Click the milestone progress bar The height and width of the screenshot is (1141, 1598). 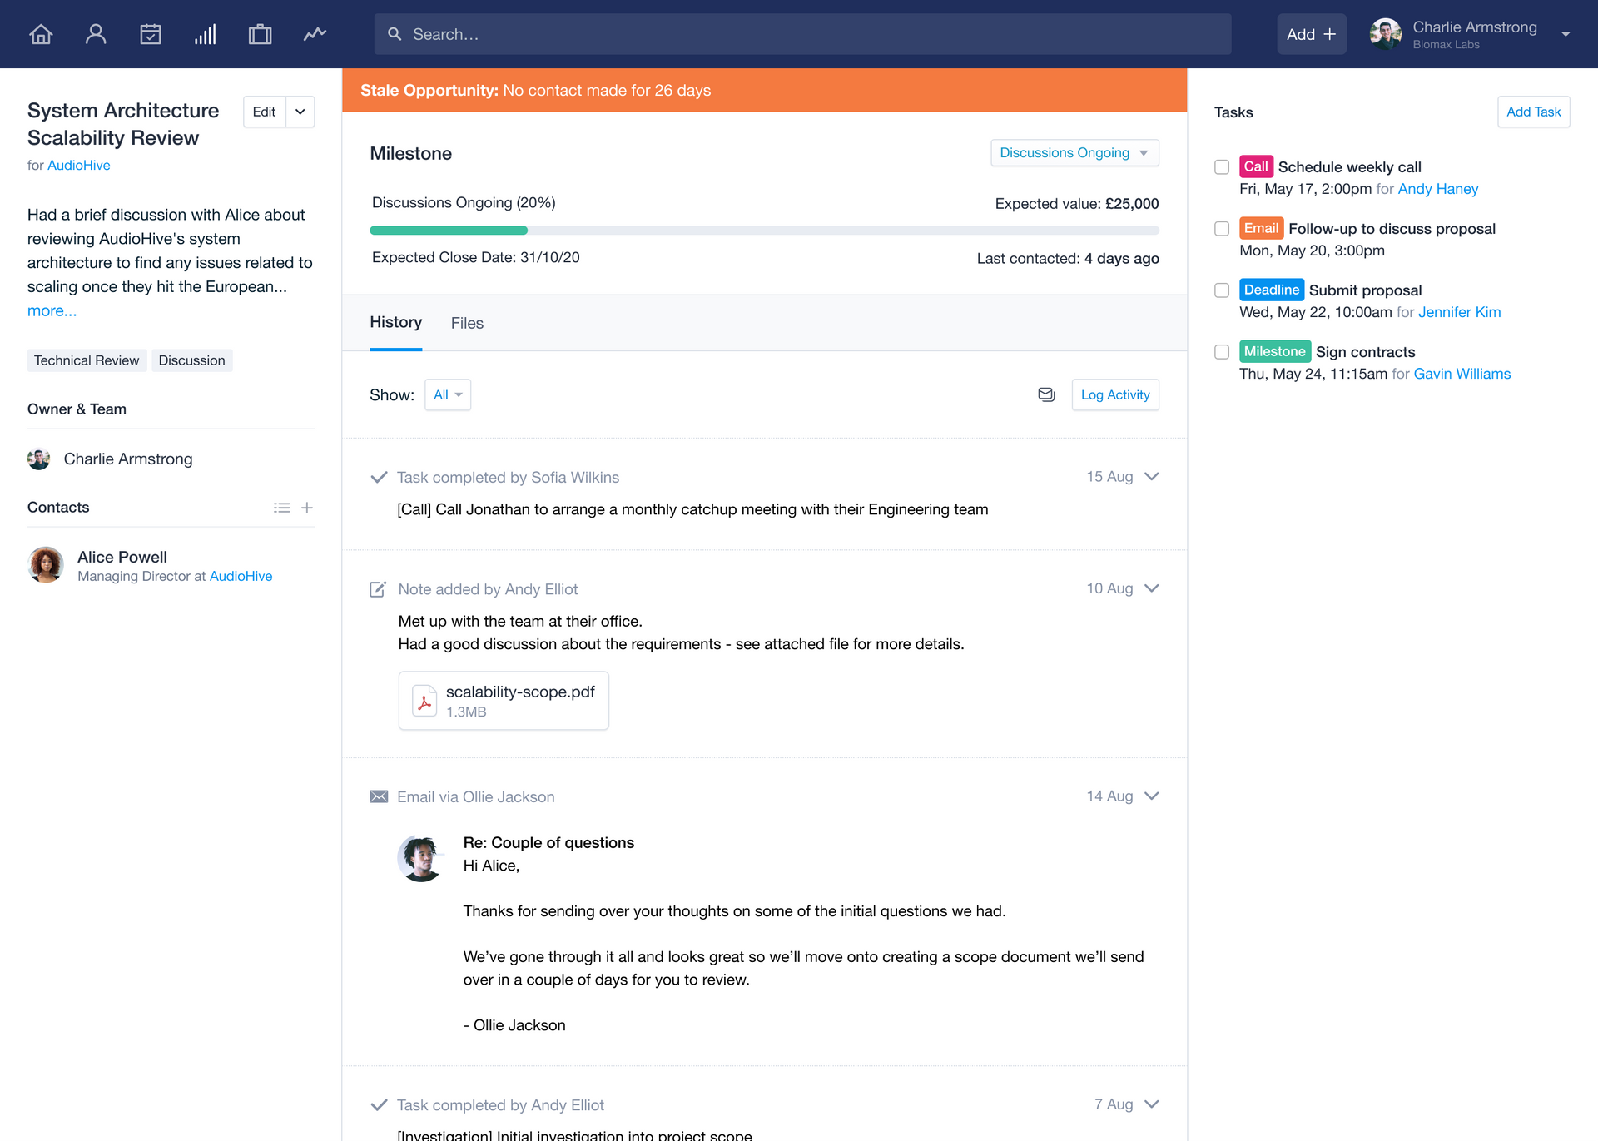pyautogui.click(x=763, y=231)
